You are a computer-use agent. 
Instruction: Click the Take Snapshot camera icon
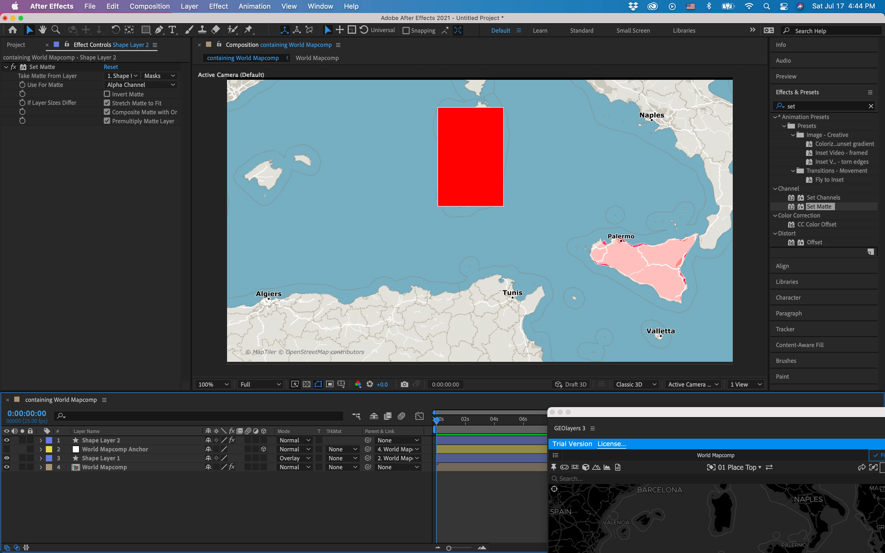[x=404, y=384]
